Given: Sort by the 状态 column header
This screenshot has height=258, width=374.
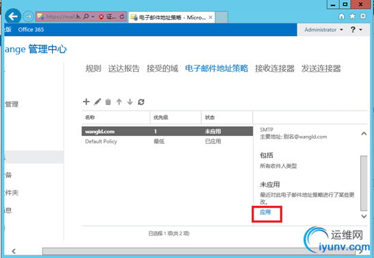Looking at the screenshot, I should point(227,117).
